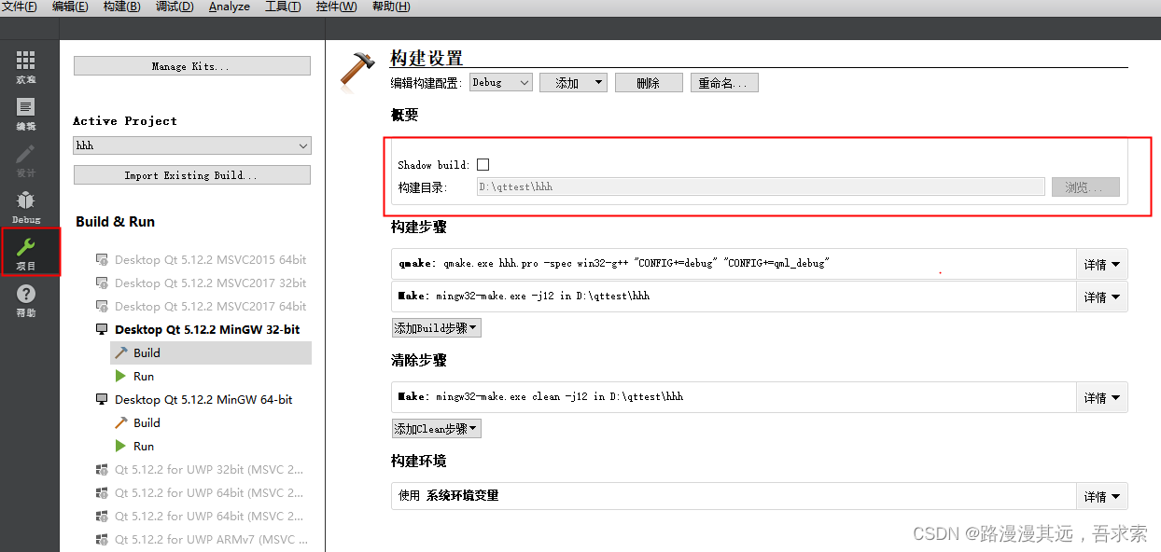1161x552 pixels.
Task: Open the 添加Build步骤 dropdown
Action: coord(436,328)
